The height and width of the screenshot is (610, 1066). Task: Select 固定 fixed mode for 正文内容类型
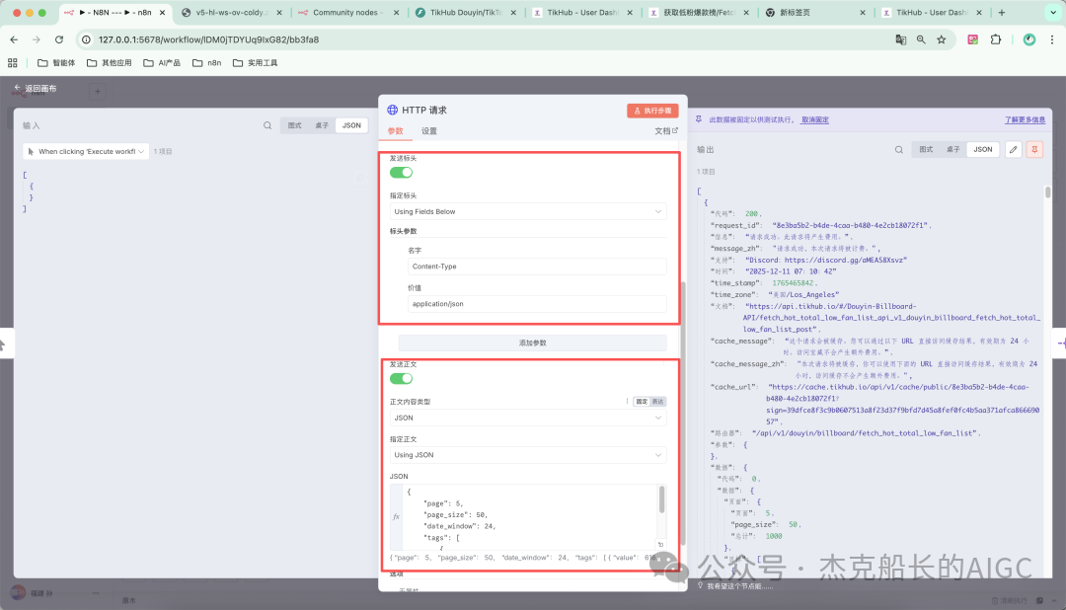[x=642, y=401]
